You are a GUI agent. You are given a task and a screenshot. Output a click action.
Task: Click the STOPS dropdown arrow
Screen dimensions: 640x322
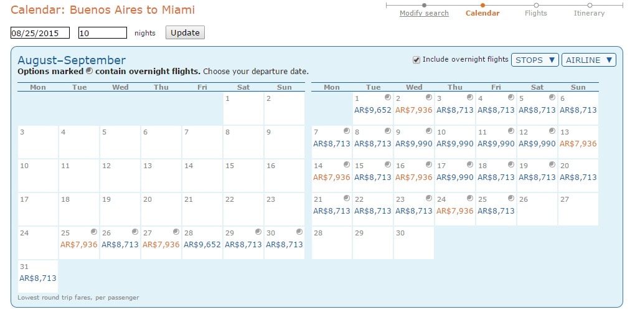(552, 60)
